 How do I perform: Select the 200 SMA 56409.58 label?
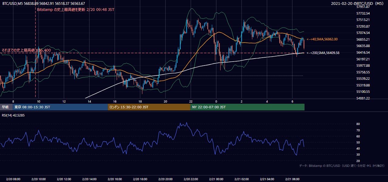point(323,53)
